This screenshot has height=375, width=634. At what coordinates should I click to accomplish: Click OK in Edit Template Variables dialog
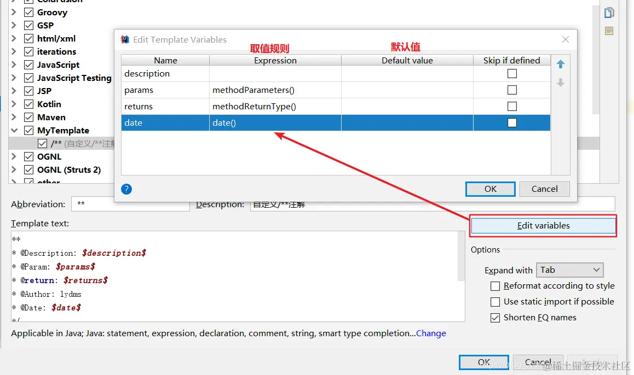click(490, 189)
